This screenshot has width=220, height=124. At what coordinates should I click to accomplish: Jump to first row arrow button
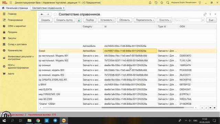[x=202, y=108]
